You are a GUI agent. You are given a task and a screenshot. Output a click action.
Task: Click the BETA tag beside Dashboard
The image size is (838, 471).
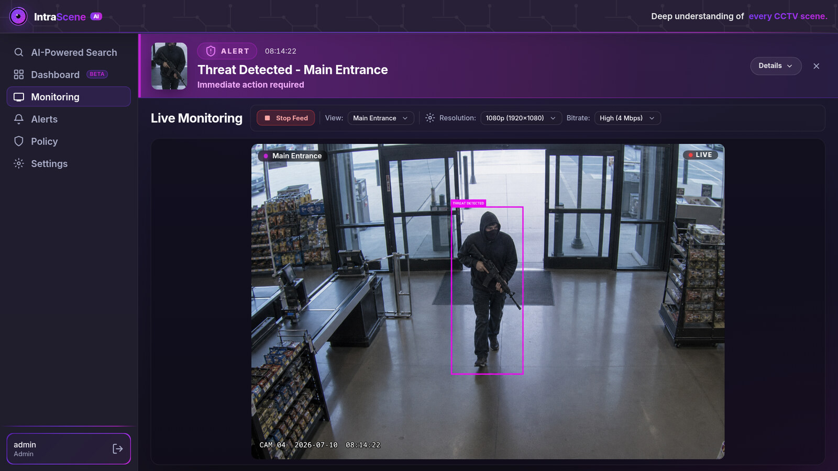coord(97,74)
